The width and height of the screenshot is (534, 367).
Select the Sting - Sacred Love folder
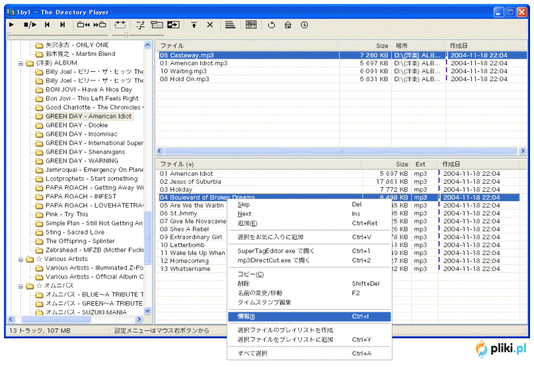pos(75,232)
